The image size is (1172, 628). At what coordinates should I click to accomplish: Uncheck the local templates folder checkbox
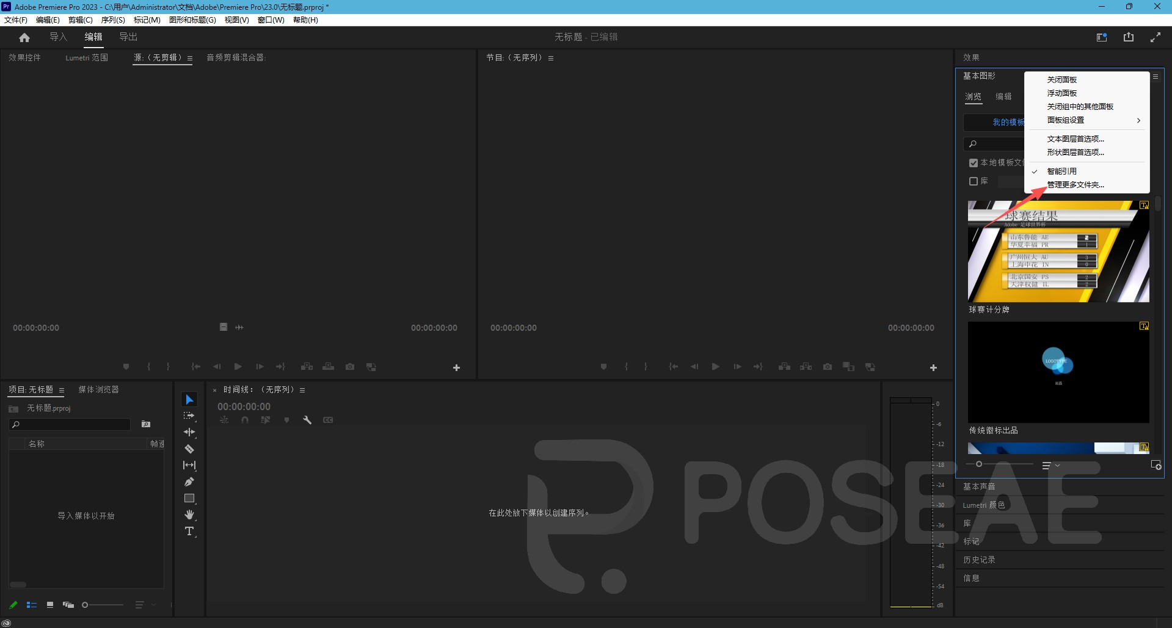(x=974, y=163)
